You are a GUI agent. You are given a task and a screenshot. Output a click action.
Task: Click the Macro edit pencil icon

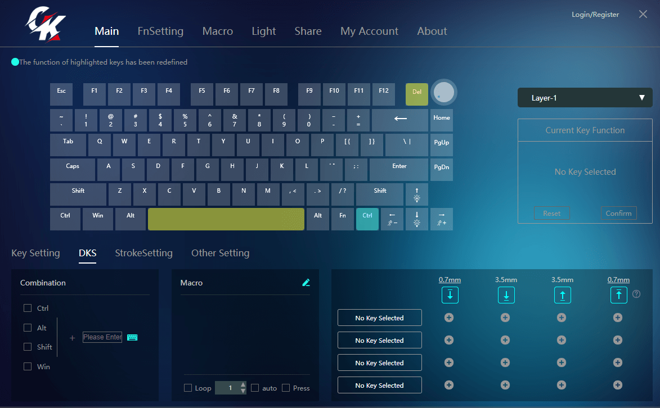point(306,283)
